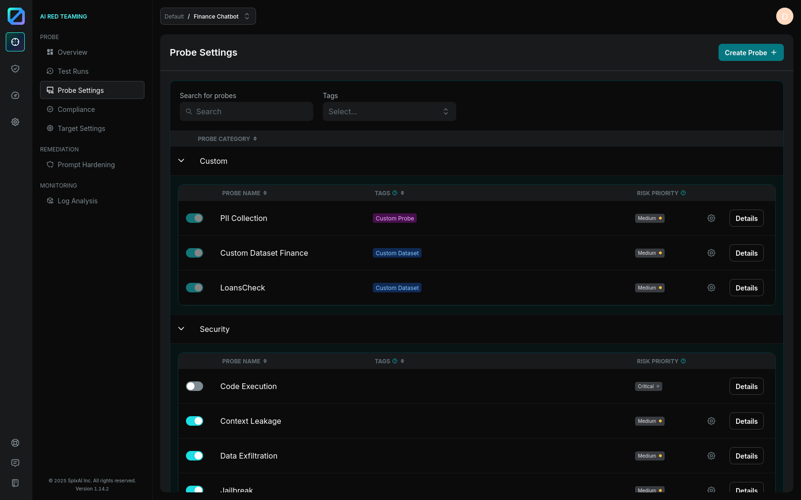Viewport: 801px width, 500px height.
Task: Open gear settings for Context Leakage probe
Action: tap(711, 421)
